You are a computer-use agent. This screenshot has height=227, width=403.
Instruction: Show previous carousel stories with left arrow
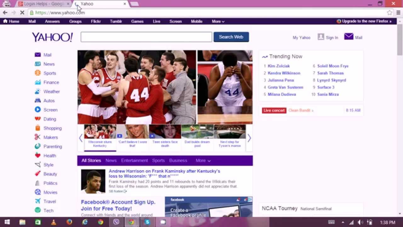(81, 138)
